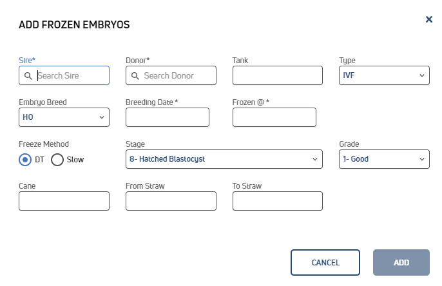Click the Tank text field

pos(277,75)
